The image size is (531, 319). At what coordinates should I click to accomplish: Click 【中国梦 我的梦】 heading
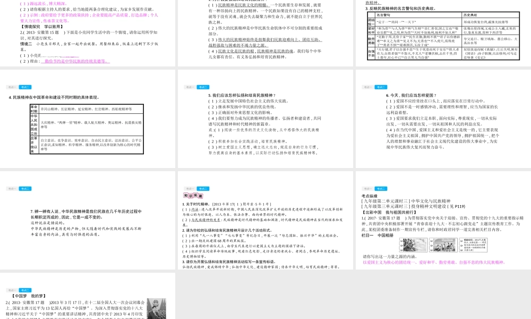[29, 296]
